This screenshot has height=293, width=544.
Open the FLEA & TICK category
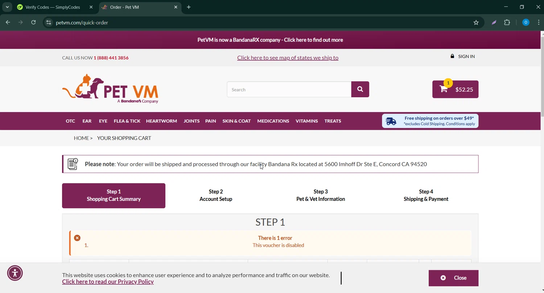pyautogui.click(x=127, y=121)
